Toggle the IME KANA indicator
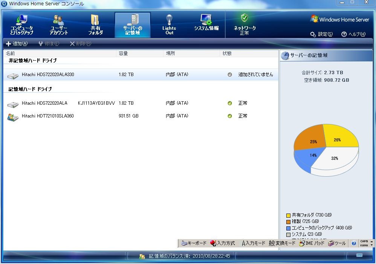Viewport: 376px width, 264px height. tap(364, 245)
